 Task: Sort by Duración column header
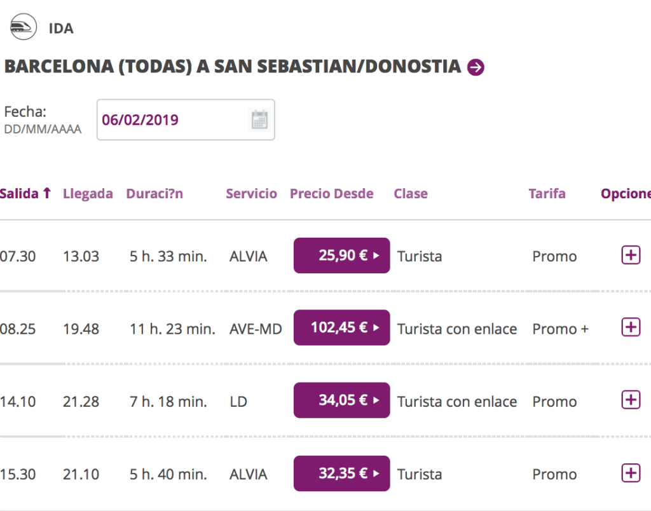(154, 194)
